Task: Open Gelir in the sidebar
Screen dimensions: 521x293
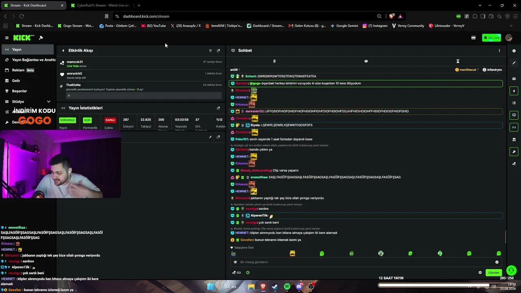Action: tap(27, 81)
